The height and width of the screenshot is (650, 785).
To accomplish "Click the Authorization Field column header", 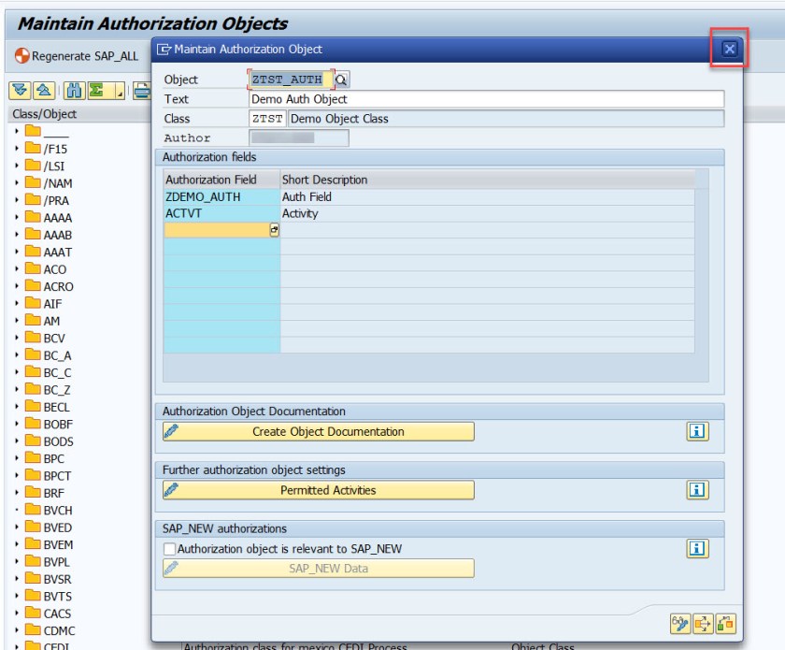I will (x=221, y=180).
